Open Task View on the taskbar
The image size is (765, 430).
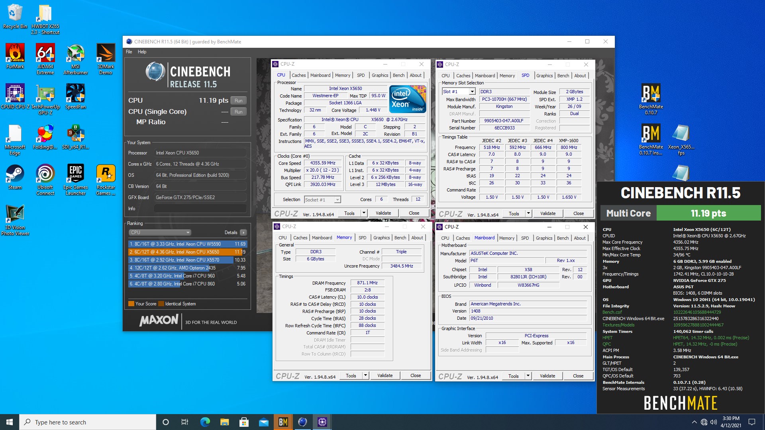(x=185, y=422)
